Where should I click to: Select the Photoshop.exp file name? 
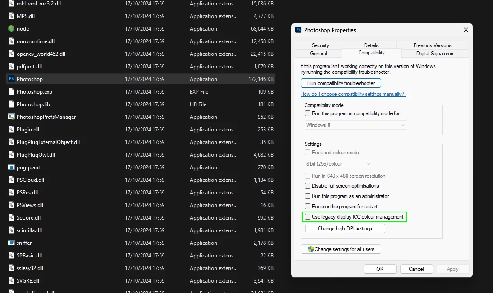click(x=34, y=92)
